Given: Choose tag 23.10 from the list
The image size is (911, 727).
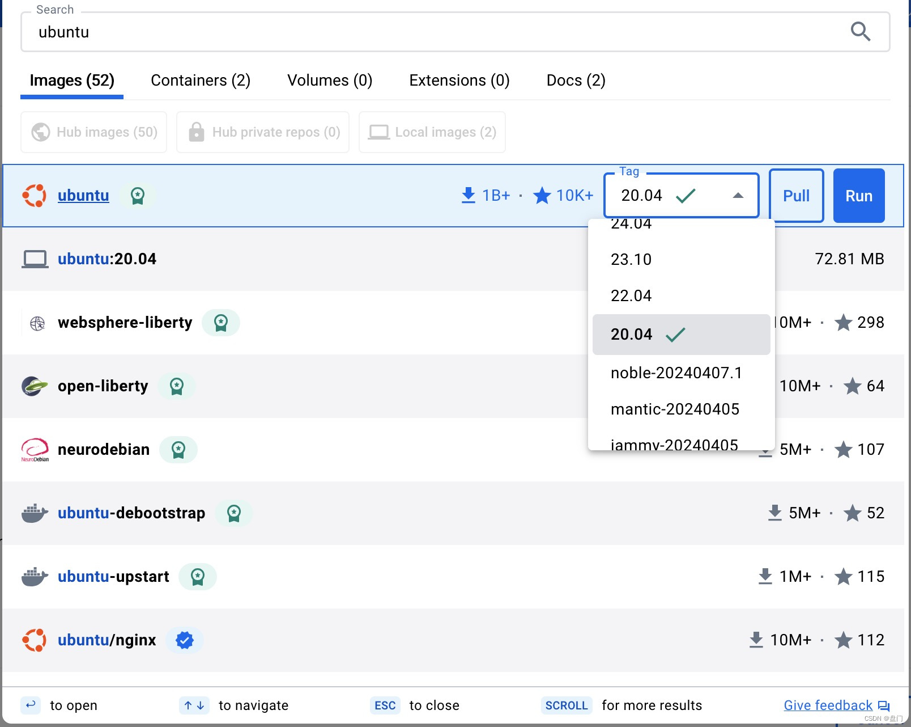Looking at the screenshot, I should click(682, 259).
